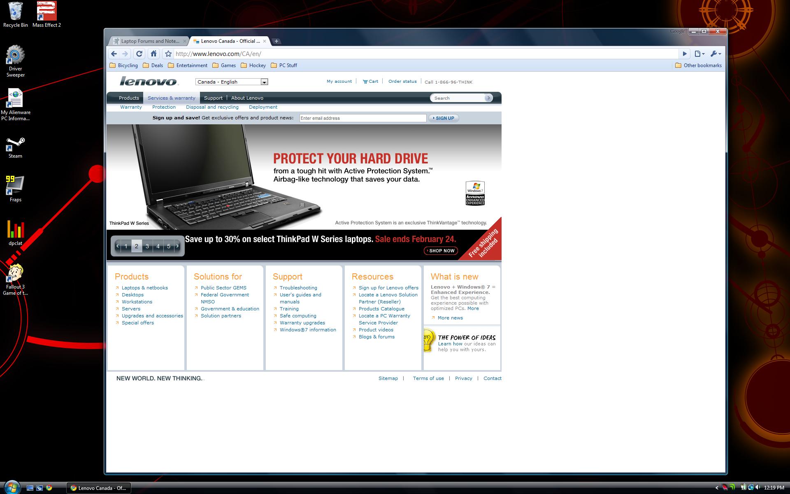Go back using the browser back arrow
790x494 pixels.
[114, 54]
